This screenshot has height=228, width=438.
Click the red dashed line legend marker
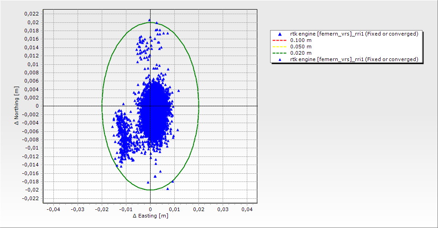tap(280, 40)
